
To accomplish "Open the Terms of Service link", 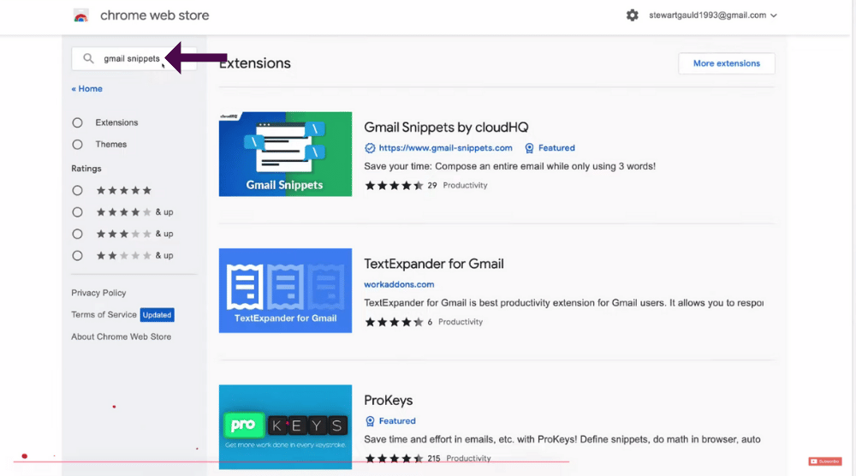I will [x=104, y=314].
